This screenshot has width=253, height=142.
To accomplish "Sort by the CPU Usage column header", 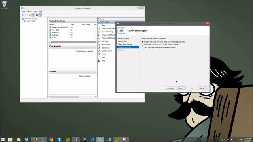I will tap(86, 24).
